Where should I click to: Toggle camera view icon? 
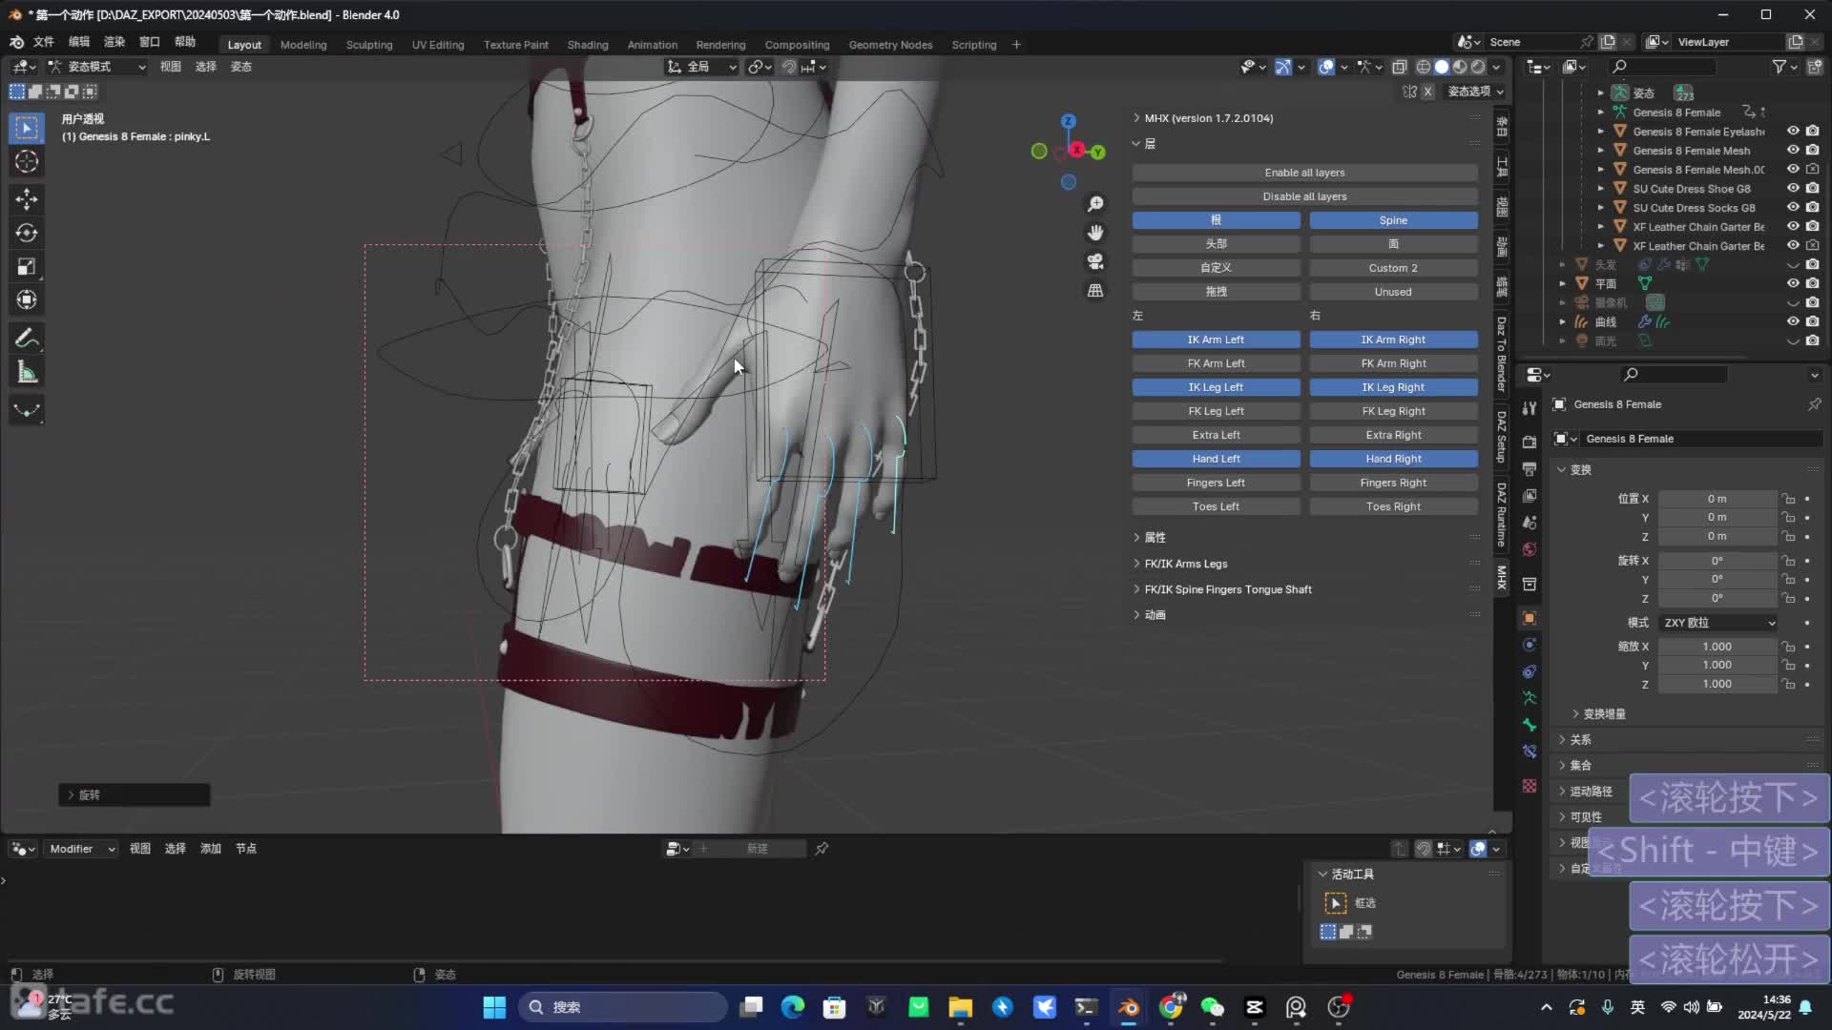coord(1095,261)
